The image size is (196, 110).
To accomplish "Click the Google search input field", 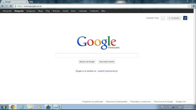I will tap(97, 55).
